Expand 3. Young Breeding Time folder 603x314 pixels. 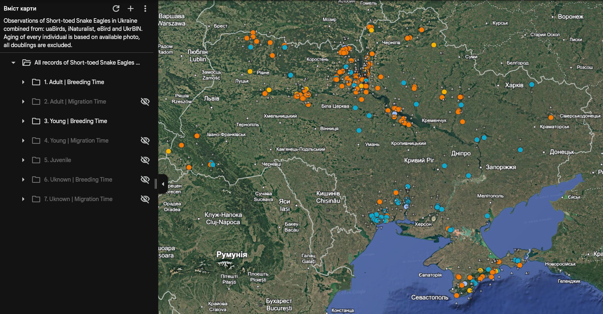coord(23,121)
